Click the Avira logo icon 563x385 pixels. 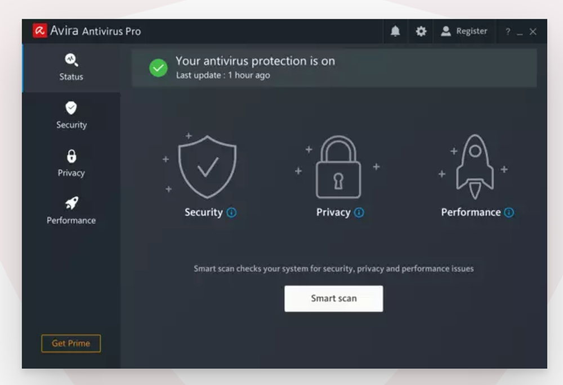tap(39, 31)
